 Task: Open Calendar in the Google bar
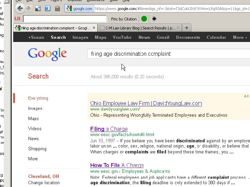tap(216, 37)
